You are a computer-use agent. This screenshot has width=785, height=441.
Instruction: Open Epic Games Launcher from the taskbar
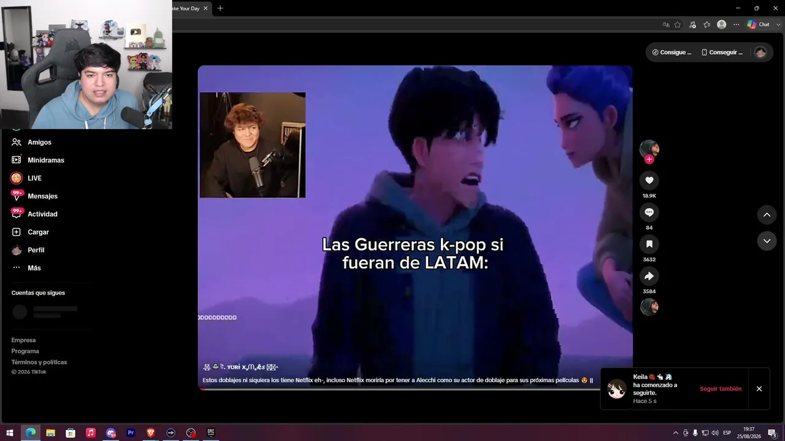211,432
